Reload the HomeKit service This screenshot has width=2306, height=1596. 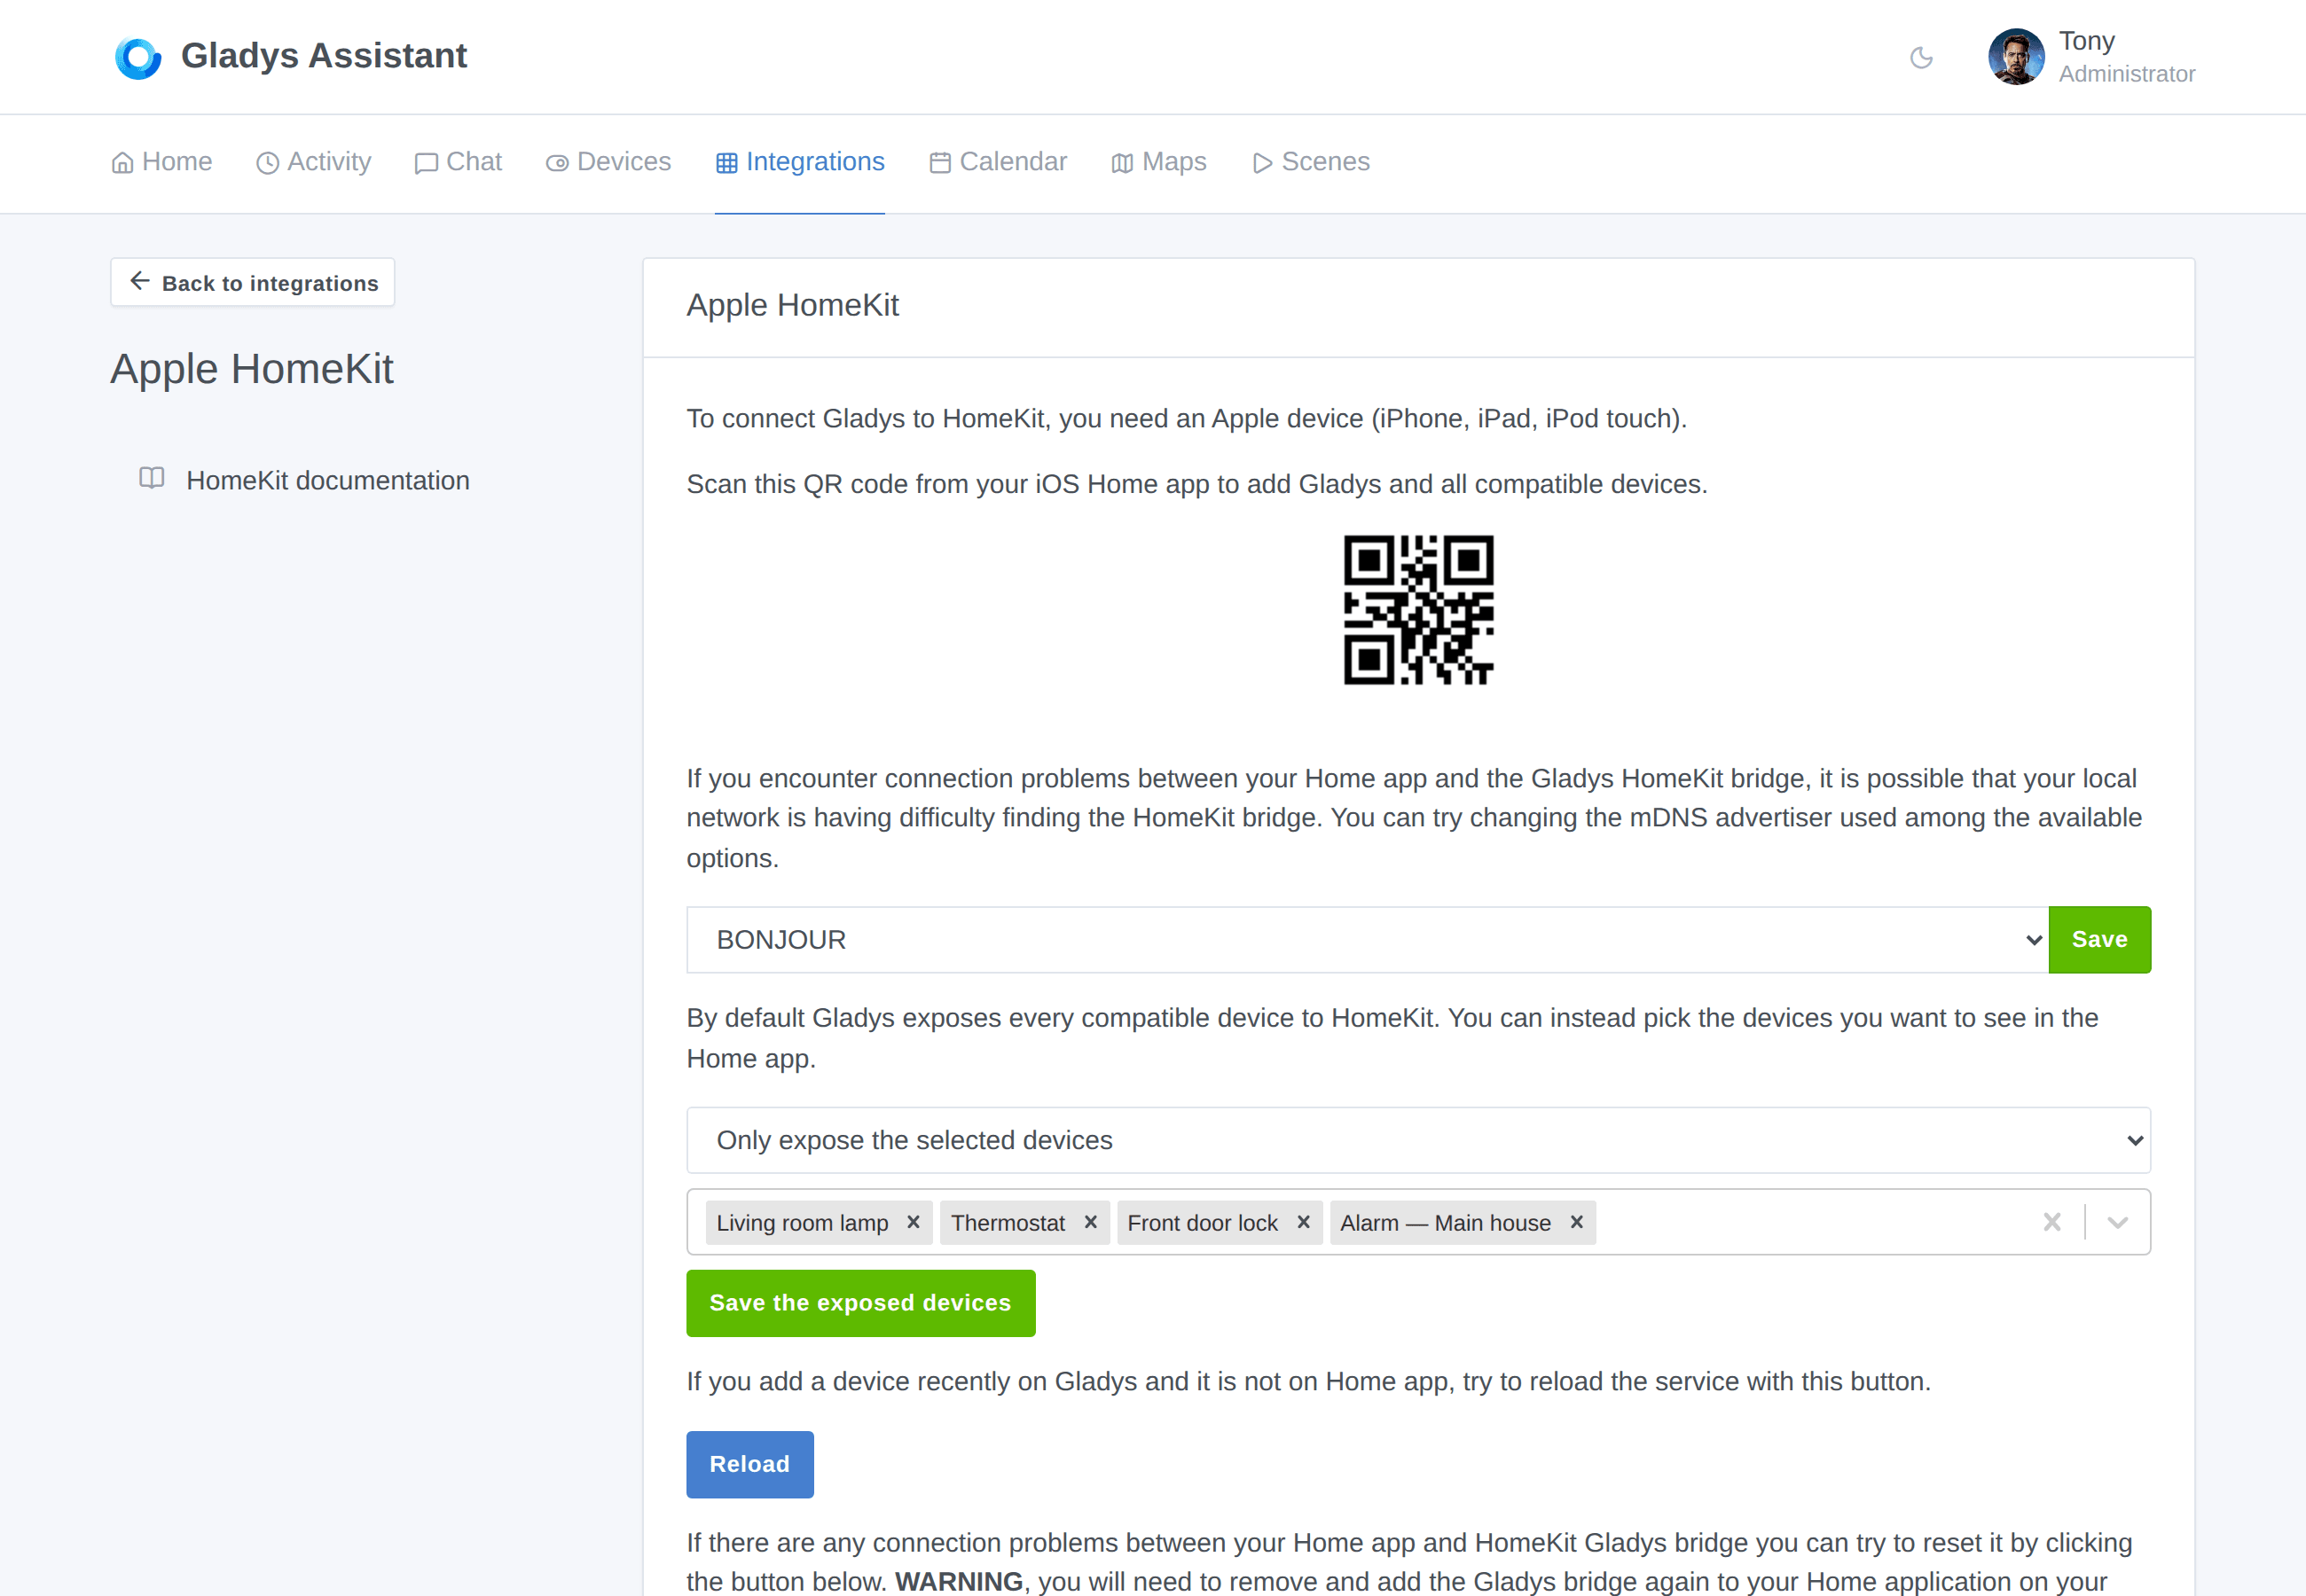(750, 1464)
